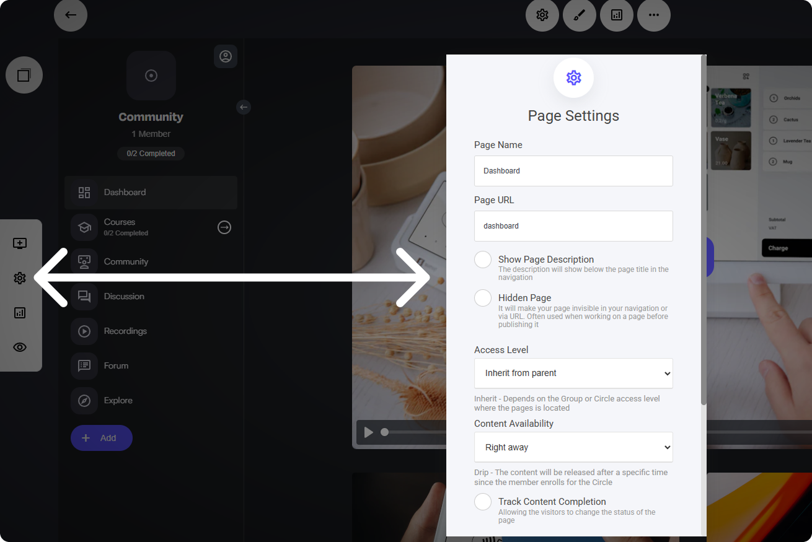The height and width of the screenshot is (542, 812).
Task: Select Recordings in the navigation menu
Action: [125, 331]
